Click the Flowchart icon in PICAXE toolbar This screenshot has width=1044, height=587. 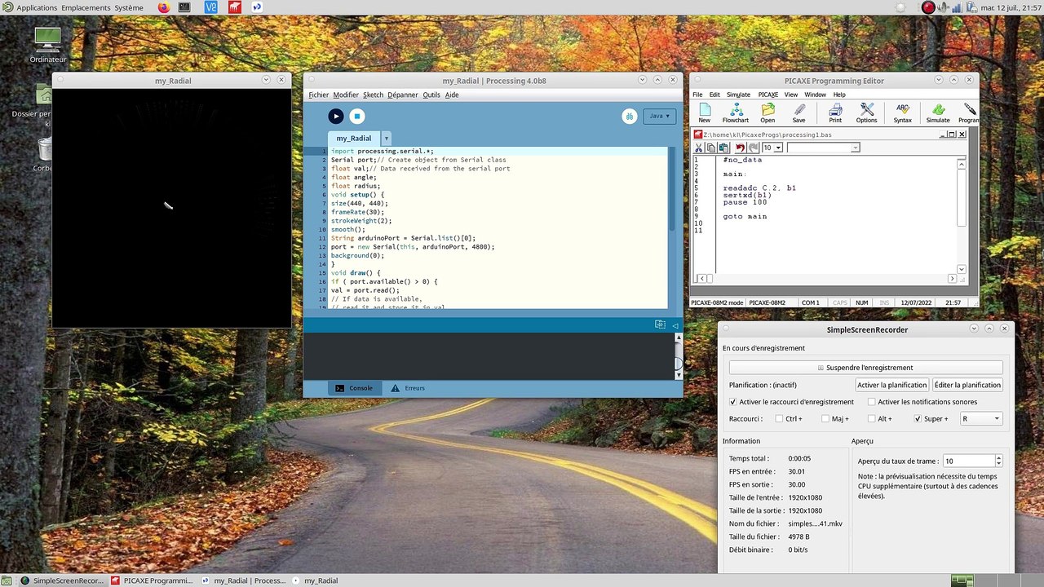click(735, 113)
